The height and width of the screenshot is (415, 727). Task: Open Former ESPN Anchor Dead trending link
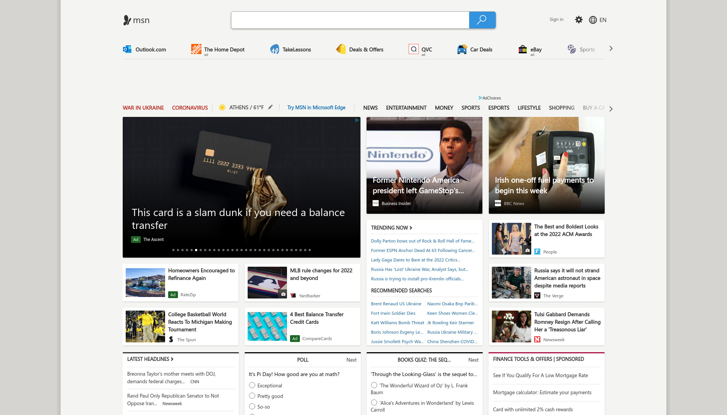pos(423,250)
